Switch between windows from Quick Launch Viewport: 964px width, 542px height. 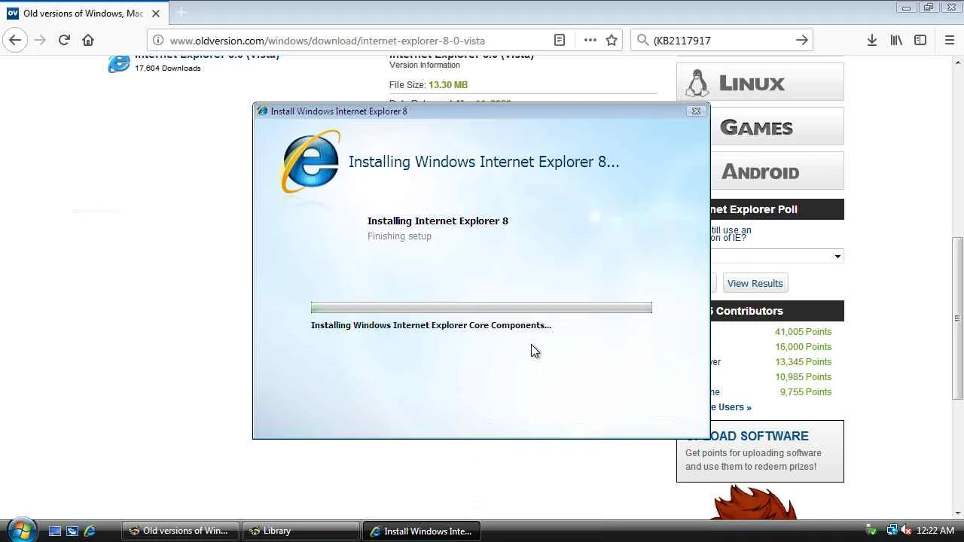click(x=72, y=531)
